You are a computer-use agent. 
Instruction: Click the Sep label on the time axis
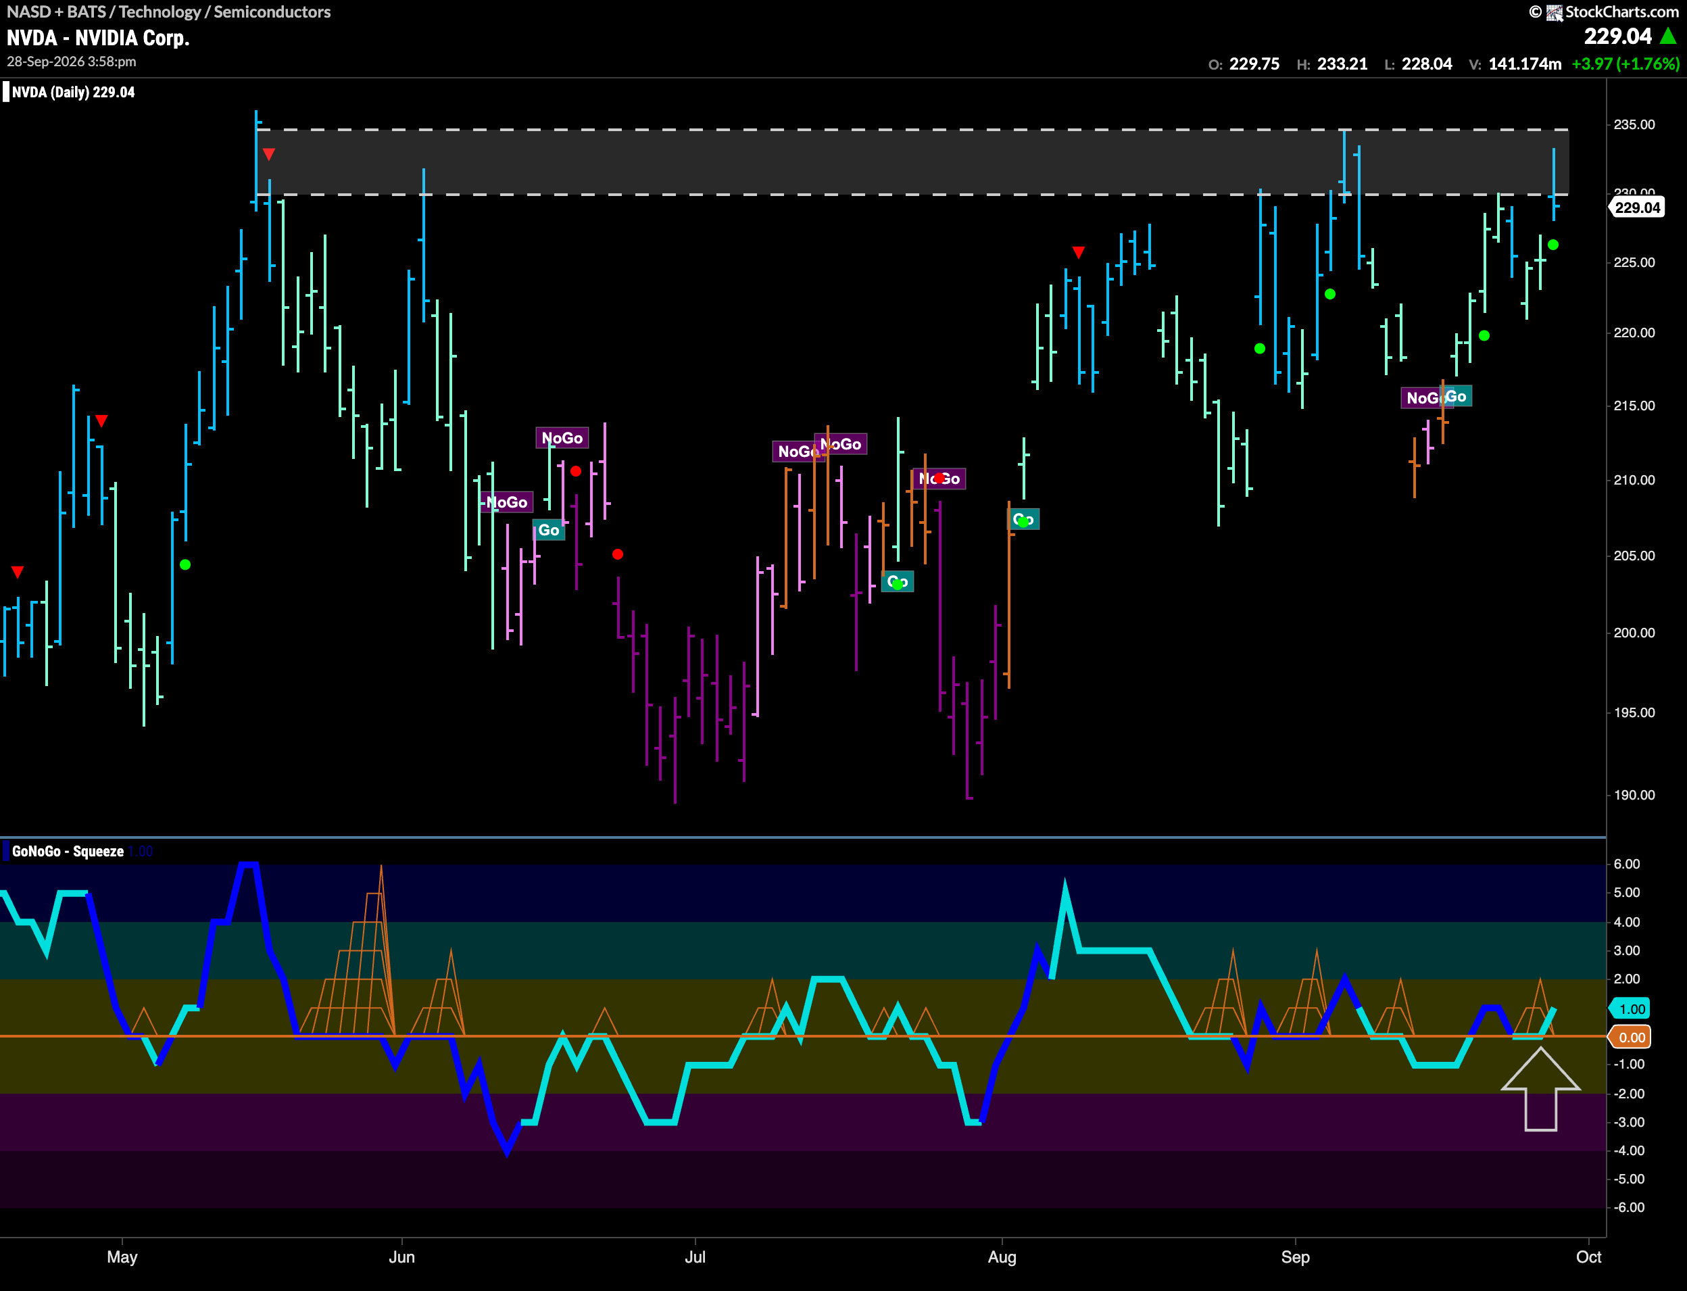click(1295, 1257)
